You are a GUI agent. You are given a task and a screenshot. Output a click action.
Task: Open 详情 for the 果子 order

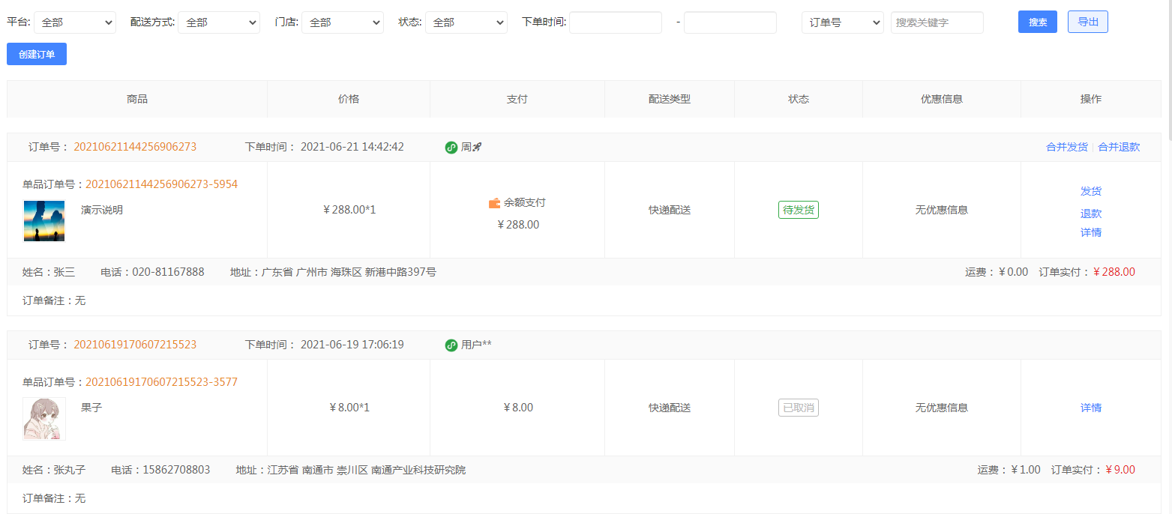(1091, 408)
